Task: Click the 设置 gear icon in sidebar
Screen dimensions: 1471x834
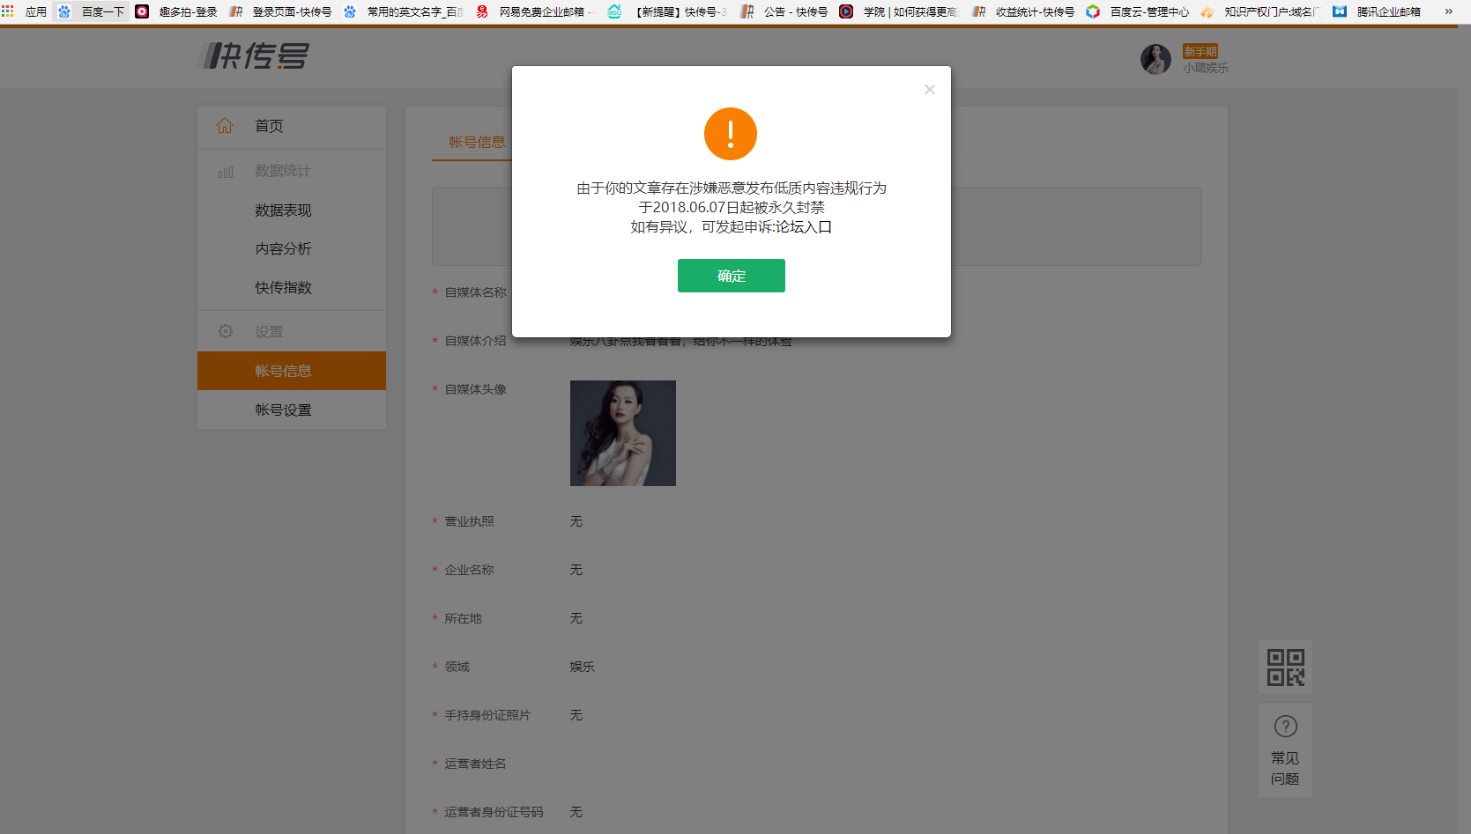Action: (225, 330)
